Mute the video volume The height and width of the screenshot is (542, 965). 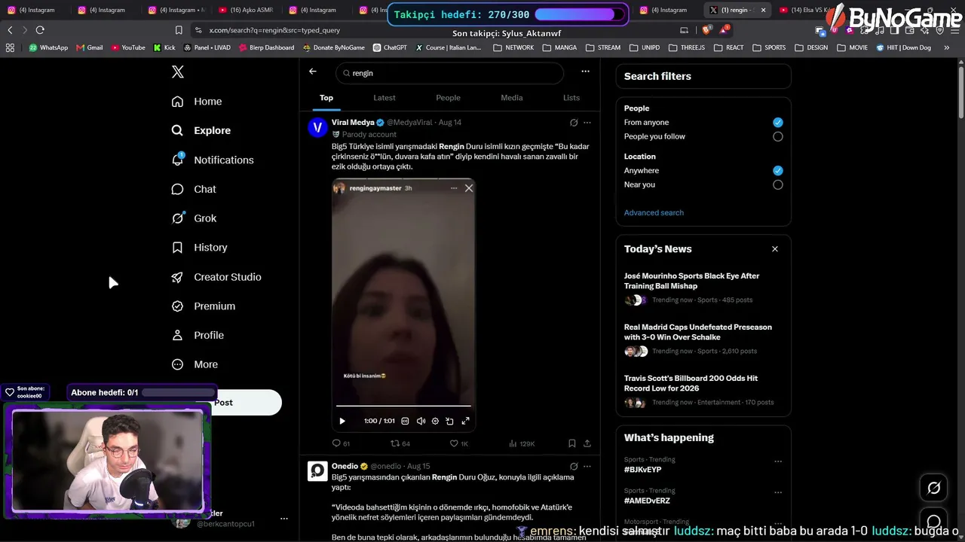coord(421,421)
